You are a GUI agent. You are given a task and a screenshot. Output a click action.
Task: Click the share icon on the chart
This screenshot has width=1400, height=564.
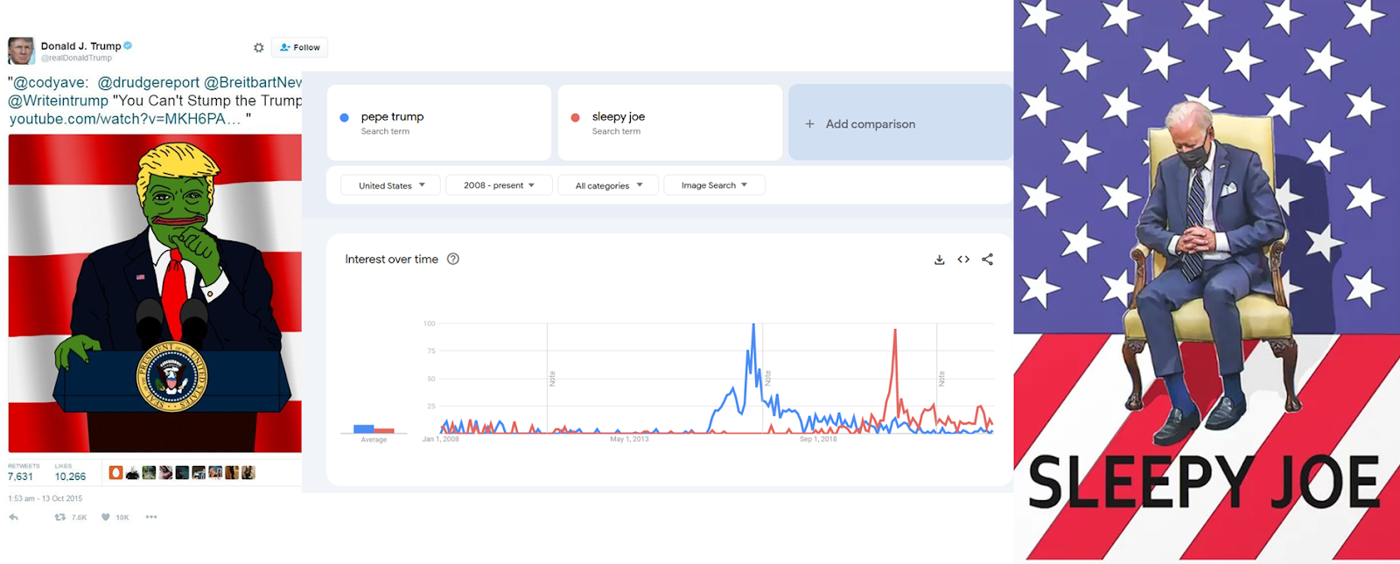pyautogui.click(x=987, y=260)
